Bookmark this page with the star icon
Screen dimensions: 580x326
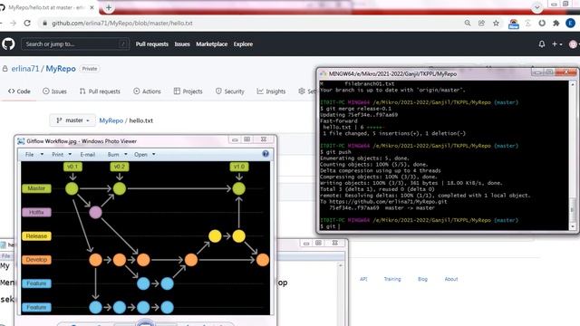pyautogui.click(x=496, y=23)
